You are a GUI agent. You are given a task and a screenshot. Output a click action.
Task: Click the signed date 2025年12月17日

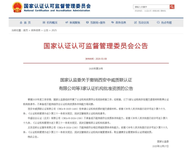(x=161, y=146)
